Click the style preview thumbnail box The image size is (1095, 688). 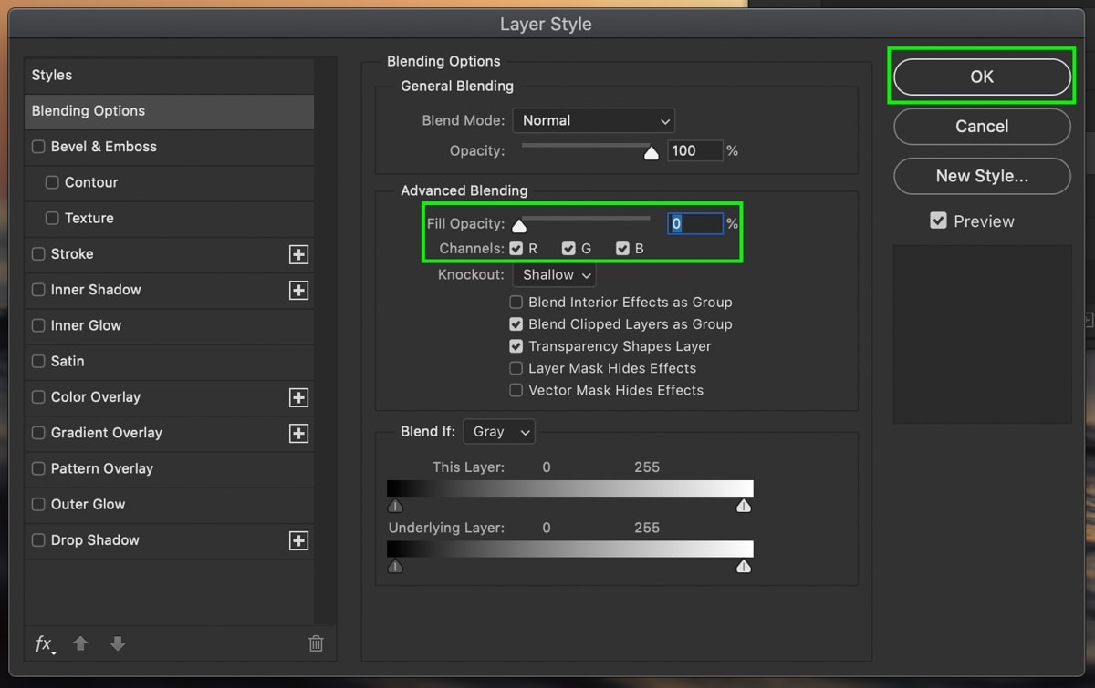[982, 334]
